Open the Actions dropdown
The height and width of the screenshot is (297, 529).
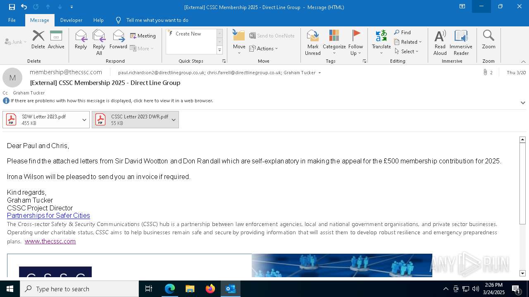pyautogui.click(x=264, y=49)
